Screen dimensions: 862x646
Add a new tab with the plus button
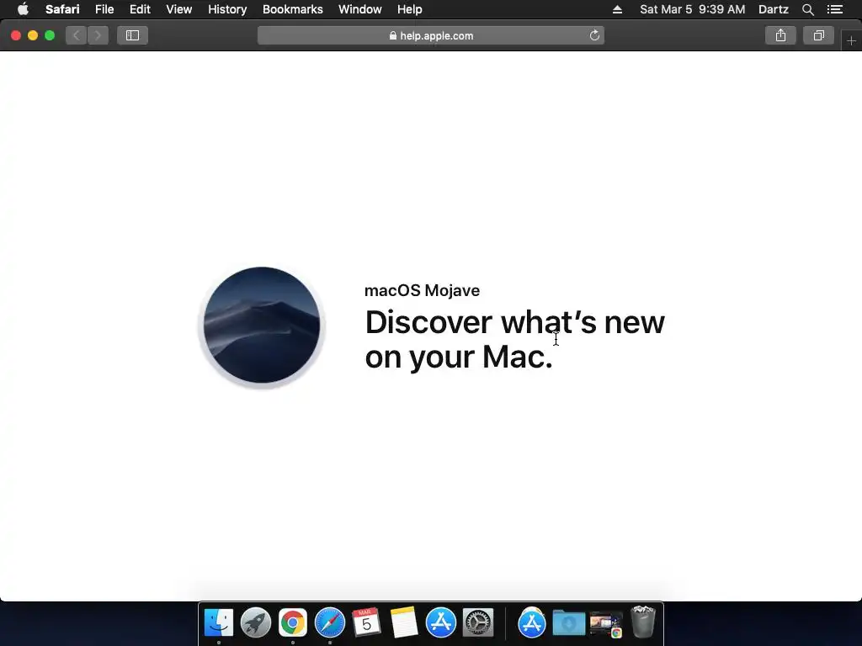pyautogui.click(x=851, y=40)
